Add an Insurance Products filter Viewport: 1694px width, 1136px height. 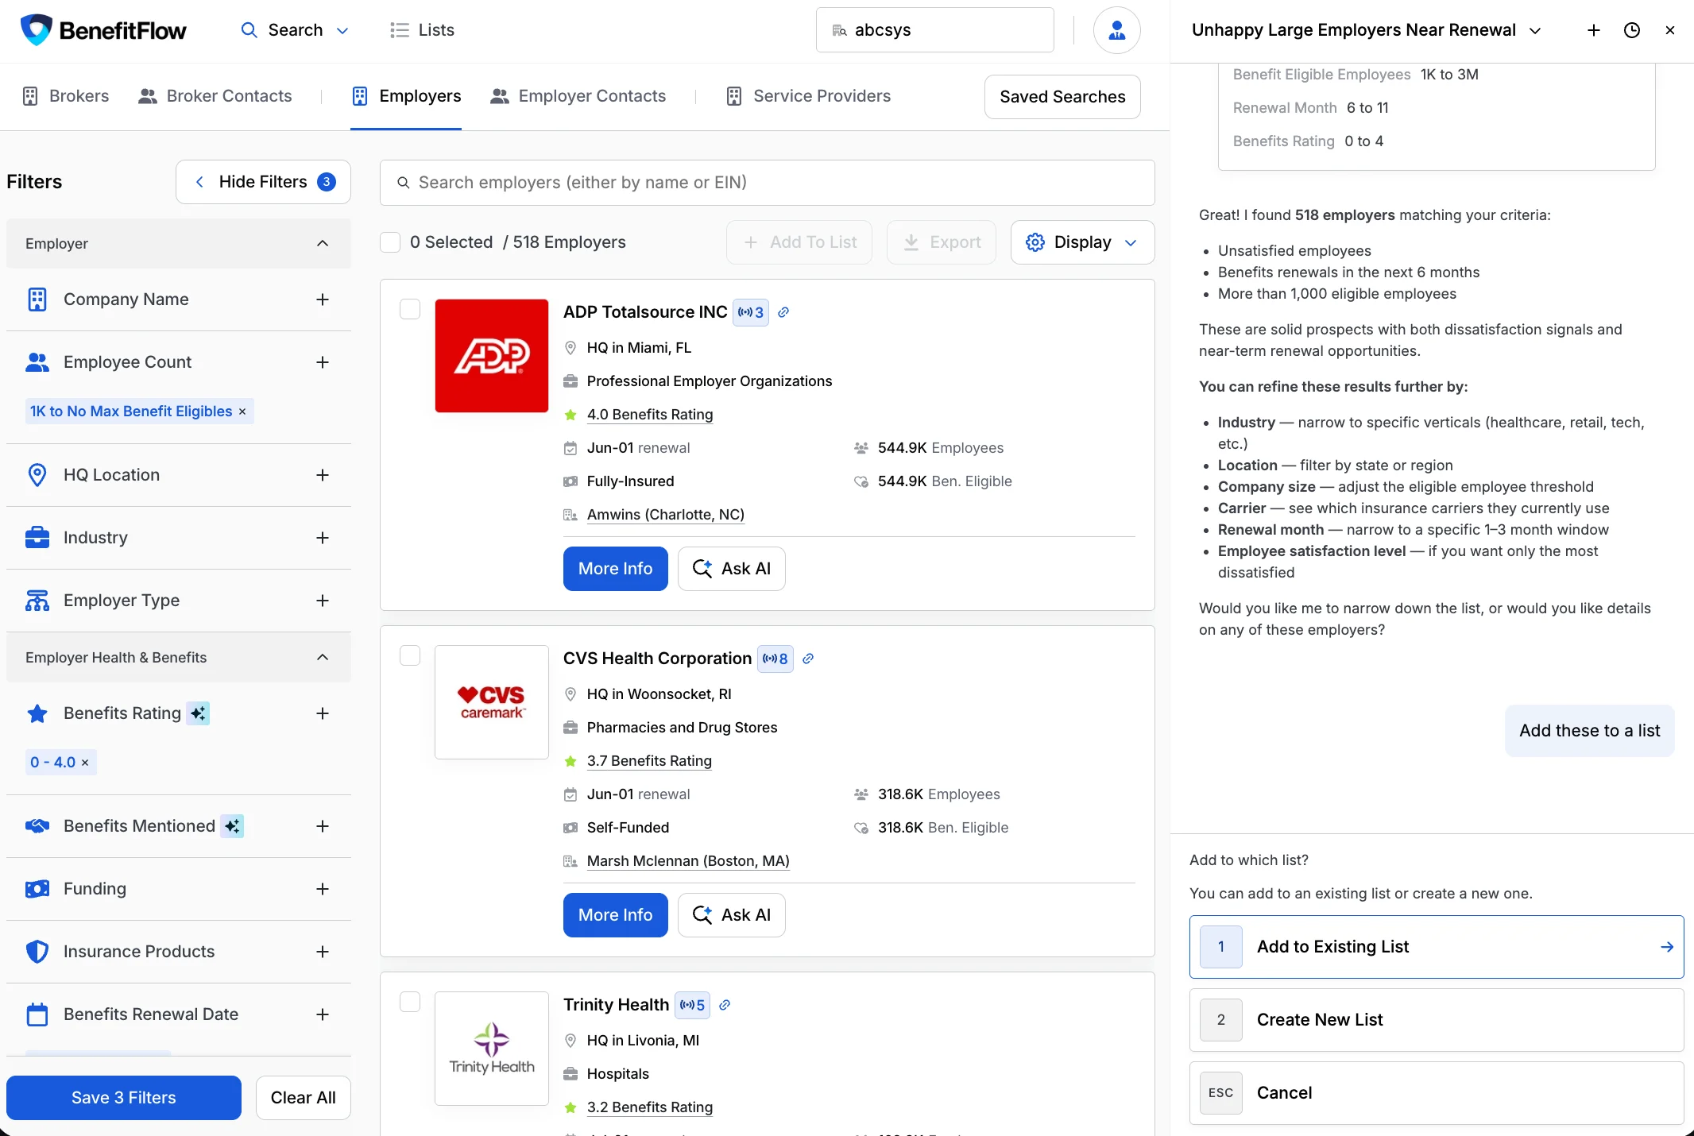pos(322,952)
